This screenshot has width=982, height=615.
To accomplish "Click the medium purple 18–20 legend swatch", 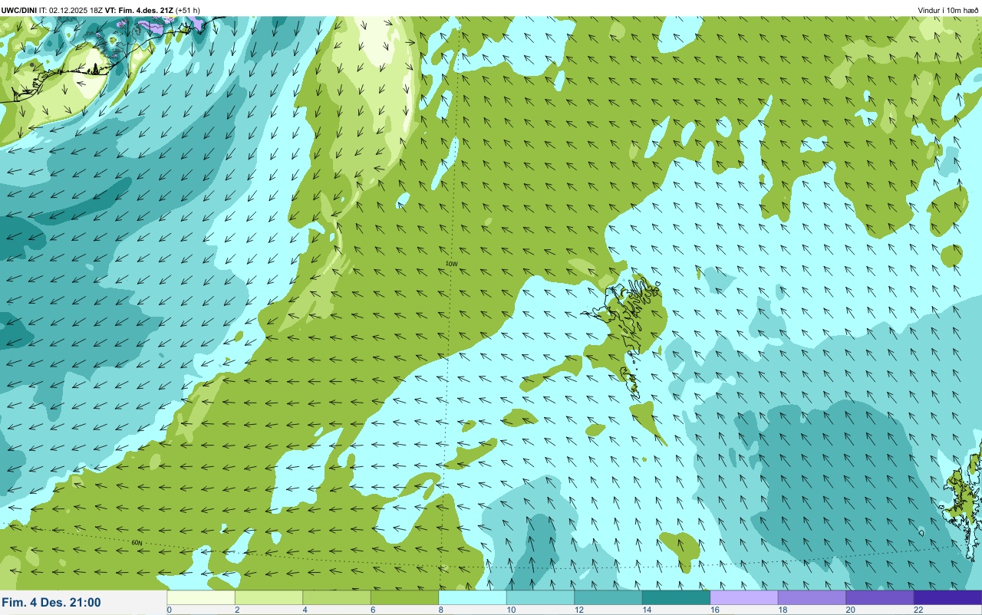I will (812, 597).
